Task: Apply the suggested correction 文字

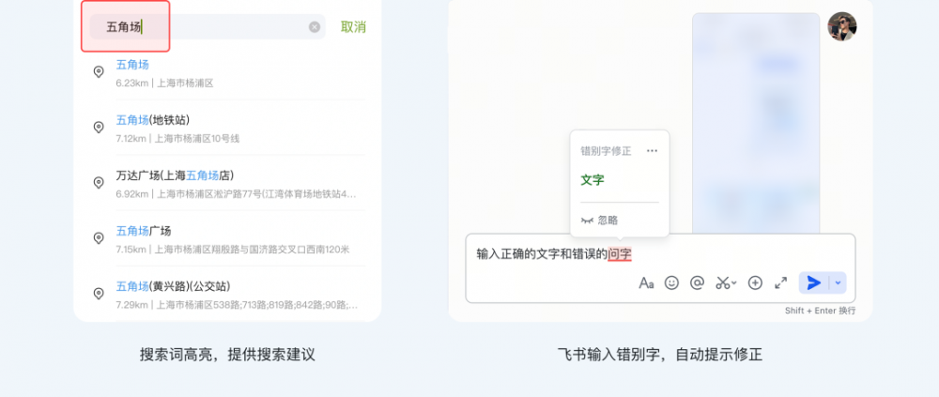Action: 593,179
